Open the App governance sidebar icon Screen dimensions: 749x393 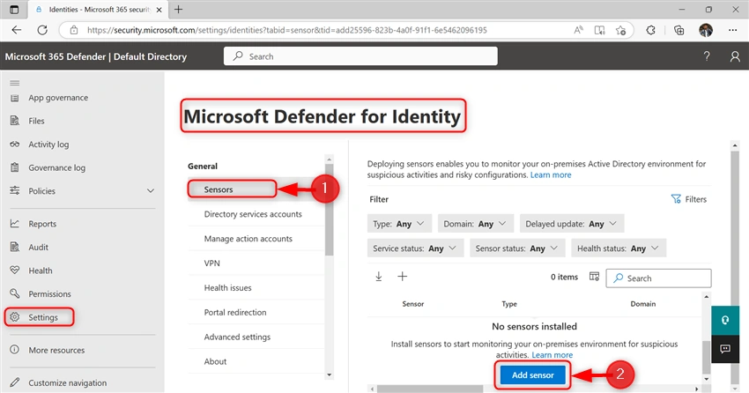tap(15, 98)
